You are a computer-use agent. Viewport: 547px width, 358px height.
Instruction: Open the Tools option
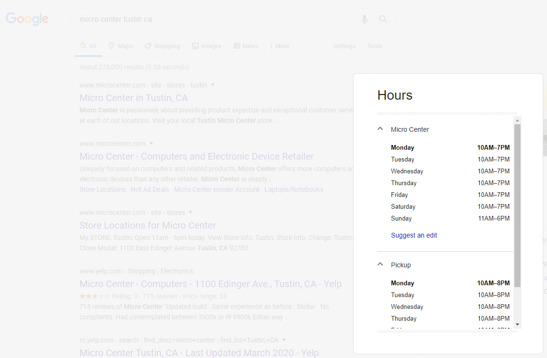(x=374, y=46)
